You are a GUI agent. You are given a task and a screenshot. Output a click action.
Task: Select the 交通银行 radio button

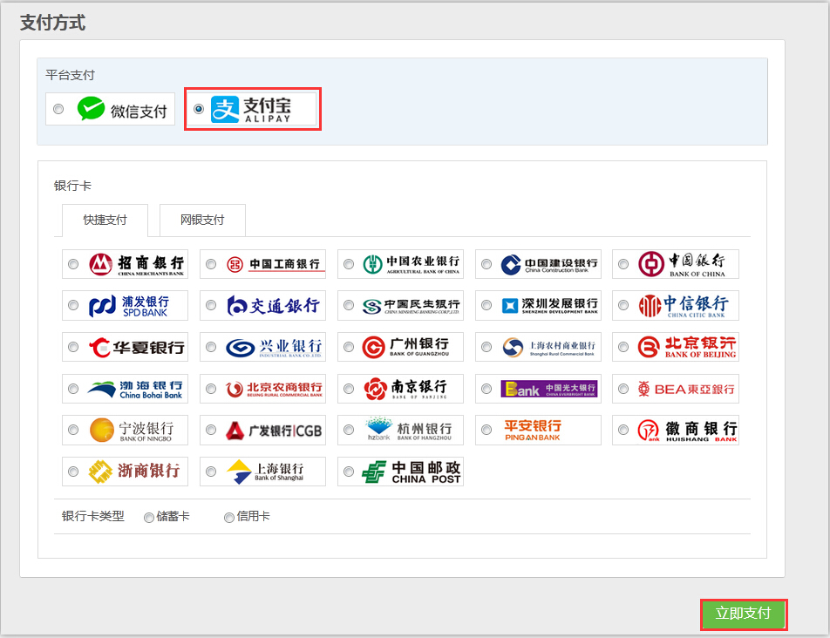(x=211, y=305)
